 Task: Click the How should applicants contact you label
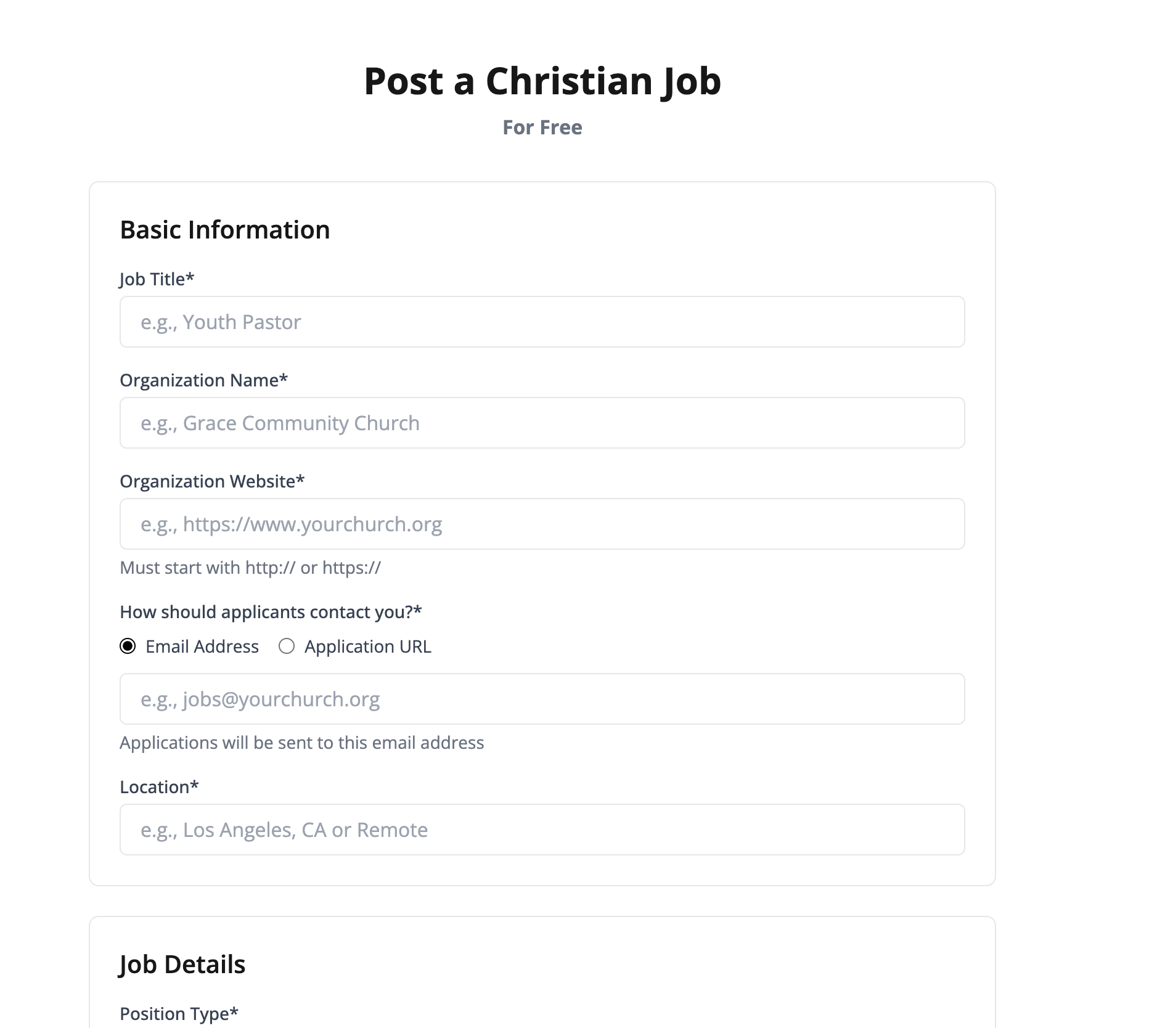coord(272,612)
